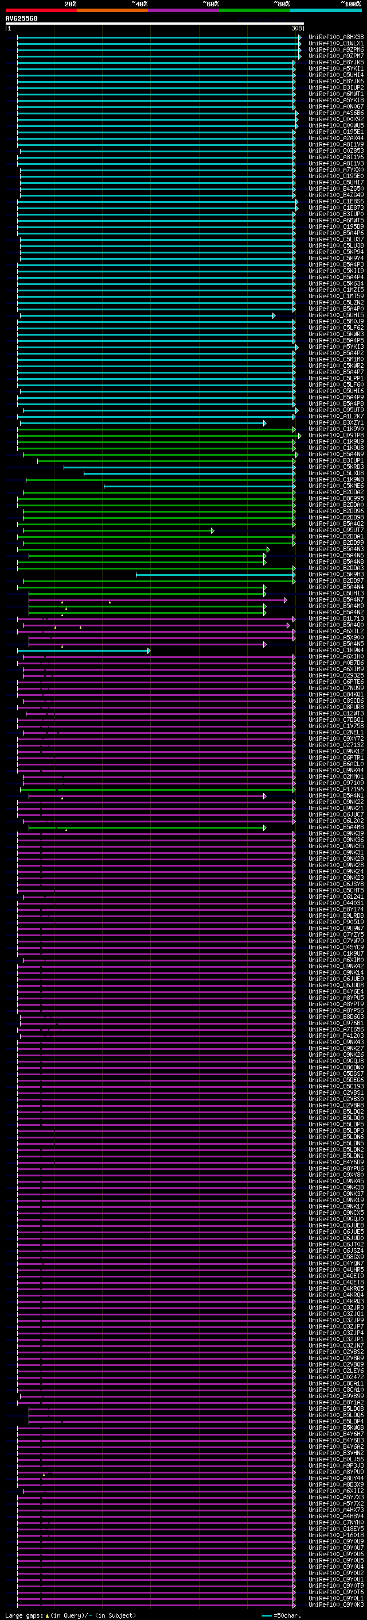Click the orange ~40% identity legend segment
The height and width of the screenshot is (1620, 367).
(112, 10)
